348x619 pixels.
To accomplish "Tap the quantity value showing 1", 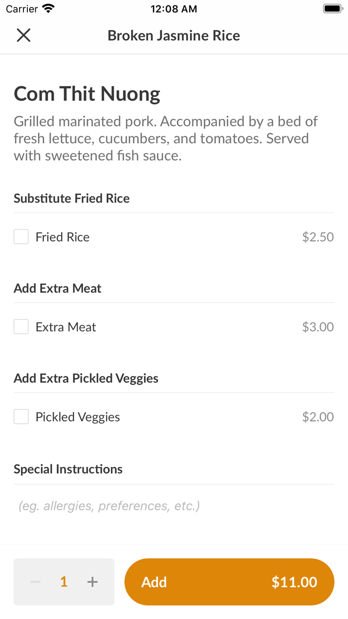I will point(64,582).
